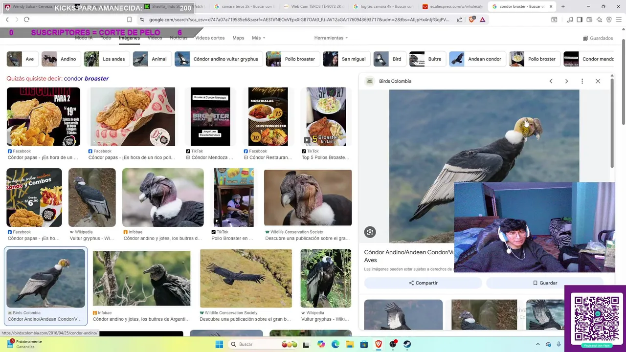626x352 pixels.
Task: Open the preview panel three-dot menu
Action: pyautogui.click(x=582, y=81)
